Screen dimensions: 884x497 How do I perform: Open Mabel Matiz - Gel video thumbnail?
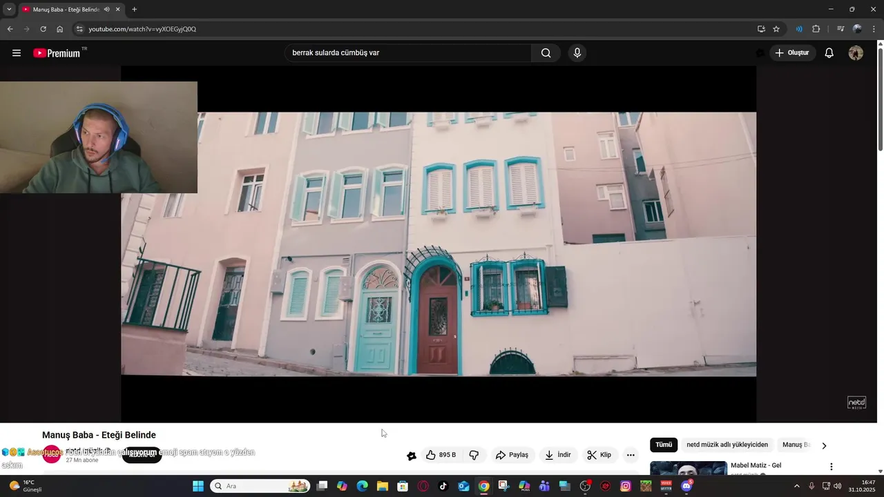click(689, 468)
